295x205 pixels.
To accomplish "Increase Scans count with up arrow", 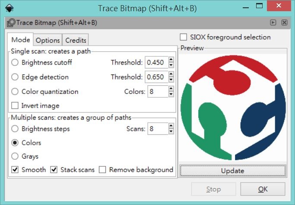I will (x=171, y=126).
